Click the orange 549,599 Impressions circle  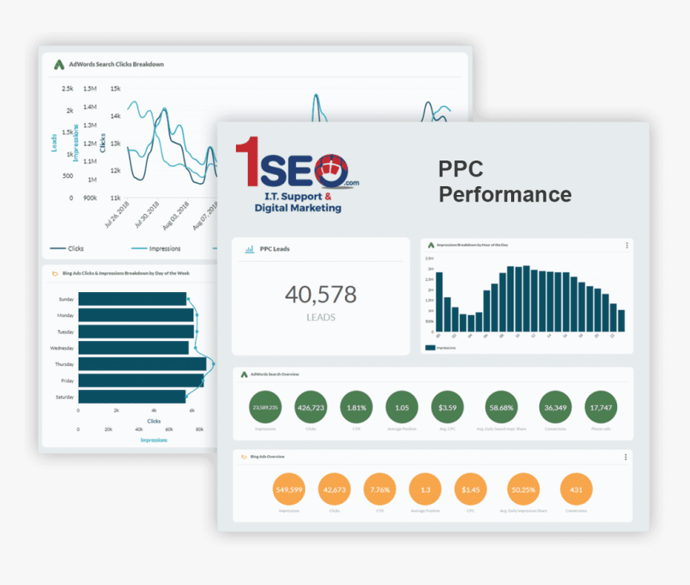pos(289,490)
